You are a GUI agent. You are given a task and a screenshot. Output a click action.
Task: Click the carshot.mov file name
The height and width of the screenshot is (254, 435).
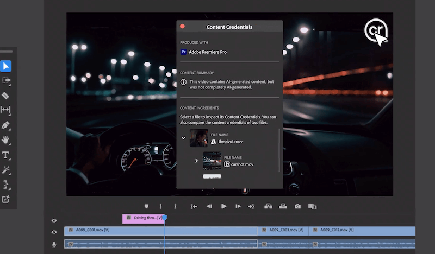click(x=242, y=164)
